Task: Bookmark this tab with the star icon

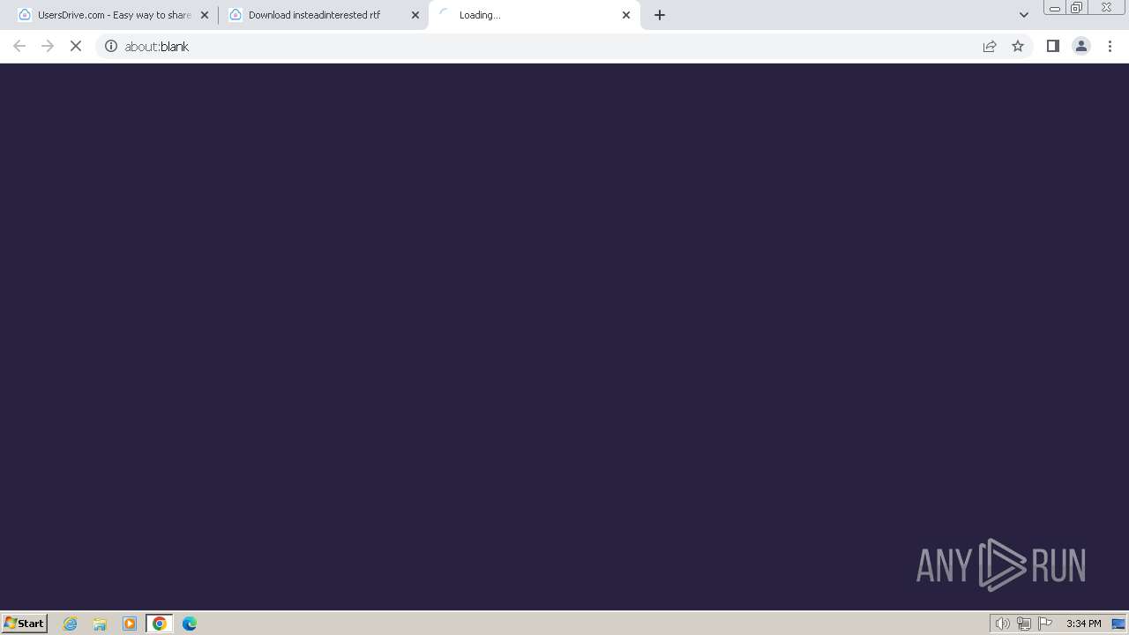Action: pos(1018,46)
